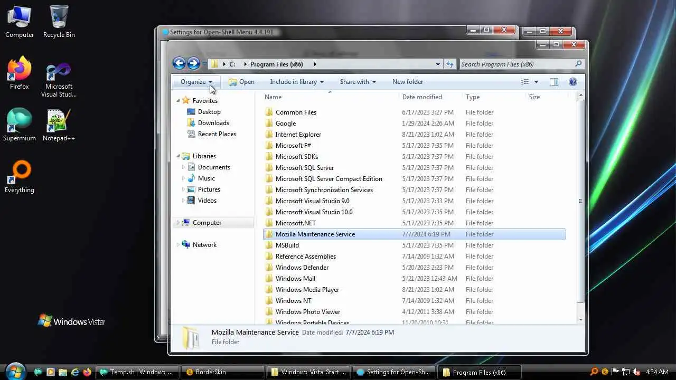
Task: Click the change view icon in toolbar
Action: pos(524,82)
